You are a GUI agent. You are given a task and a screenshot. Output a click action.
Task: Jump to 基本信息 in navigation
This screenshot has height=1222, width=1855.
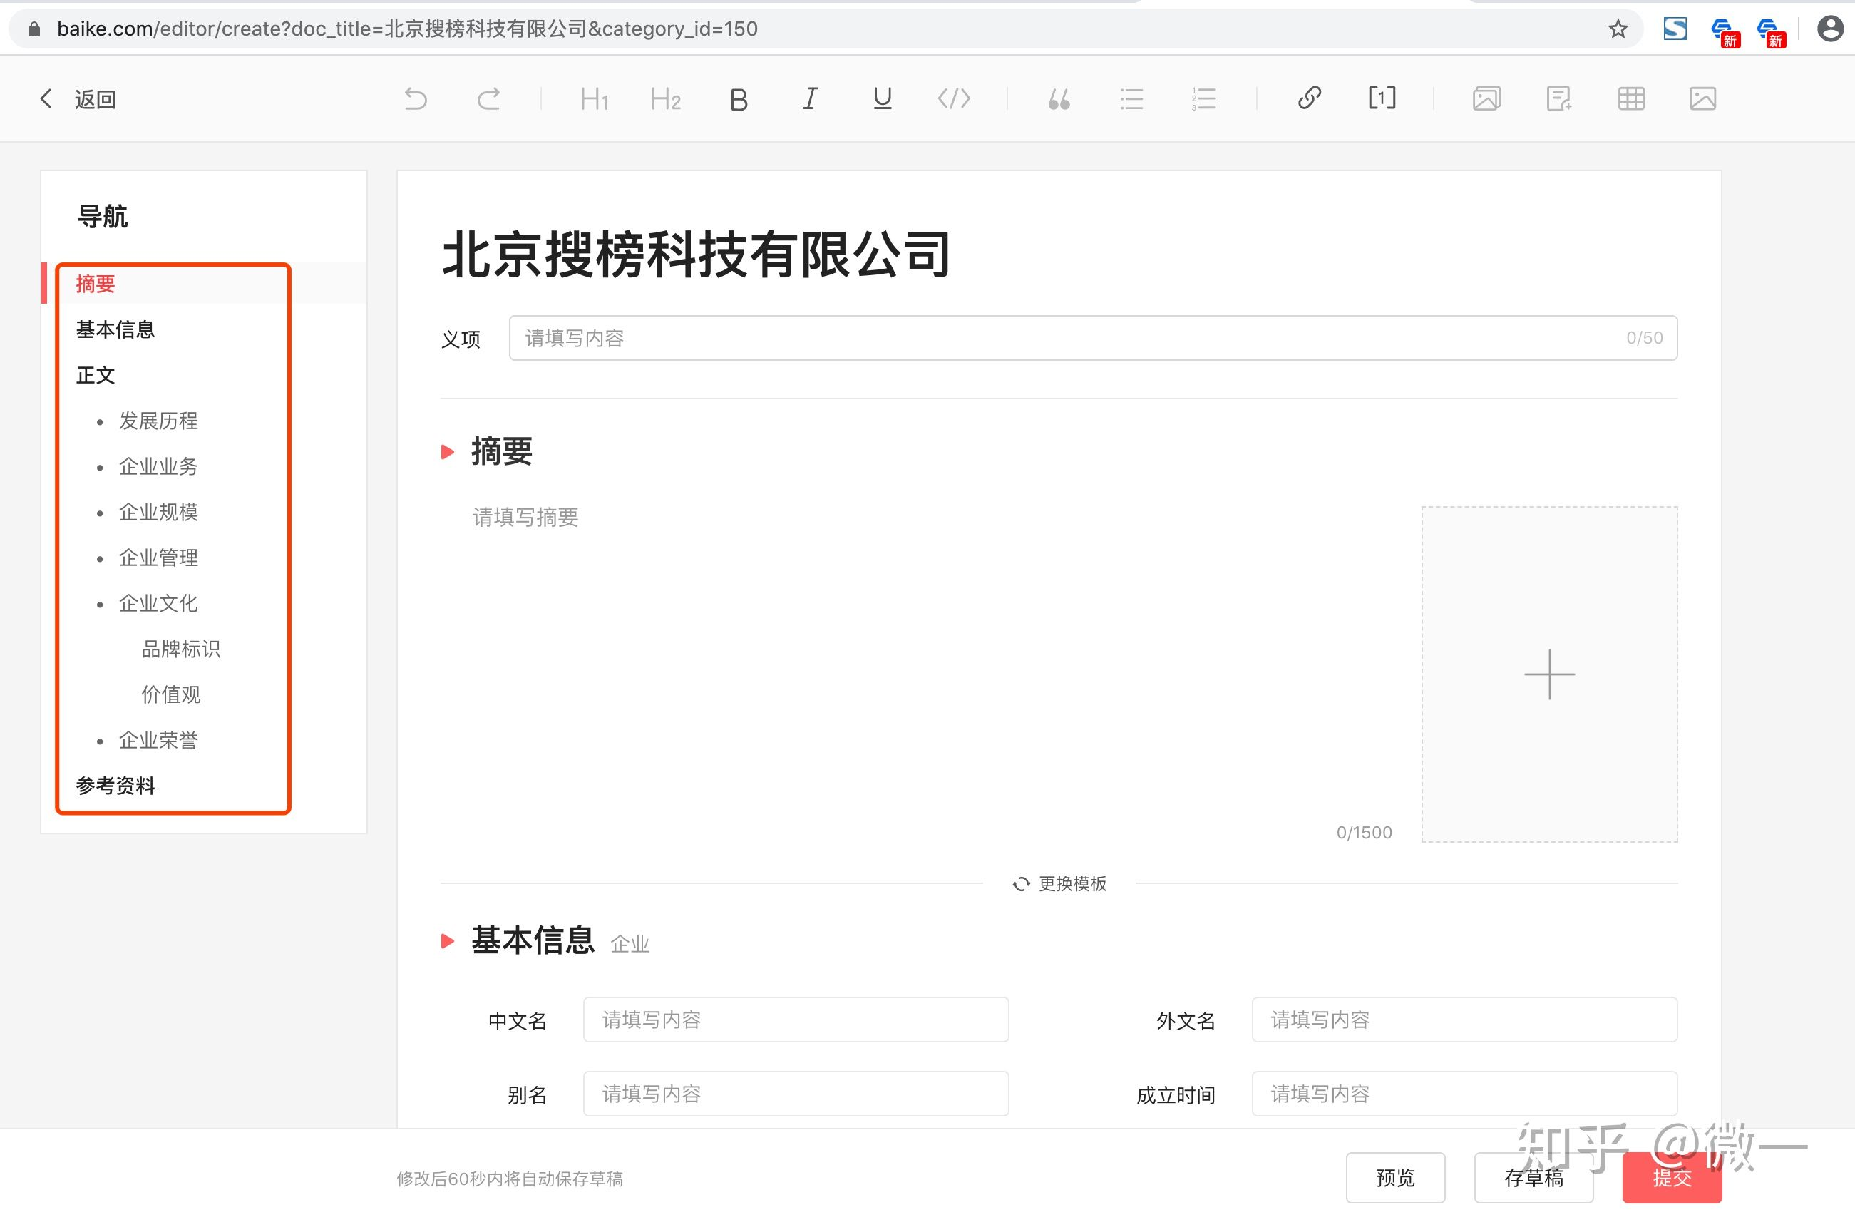click(x=115, y=329)
